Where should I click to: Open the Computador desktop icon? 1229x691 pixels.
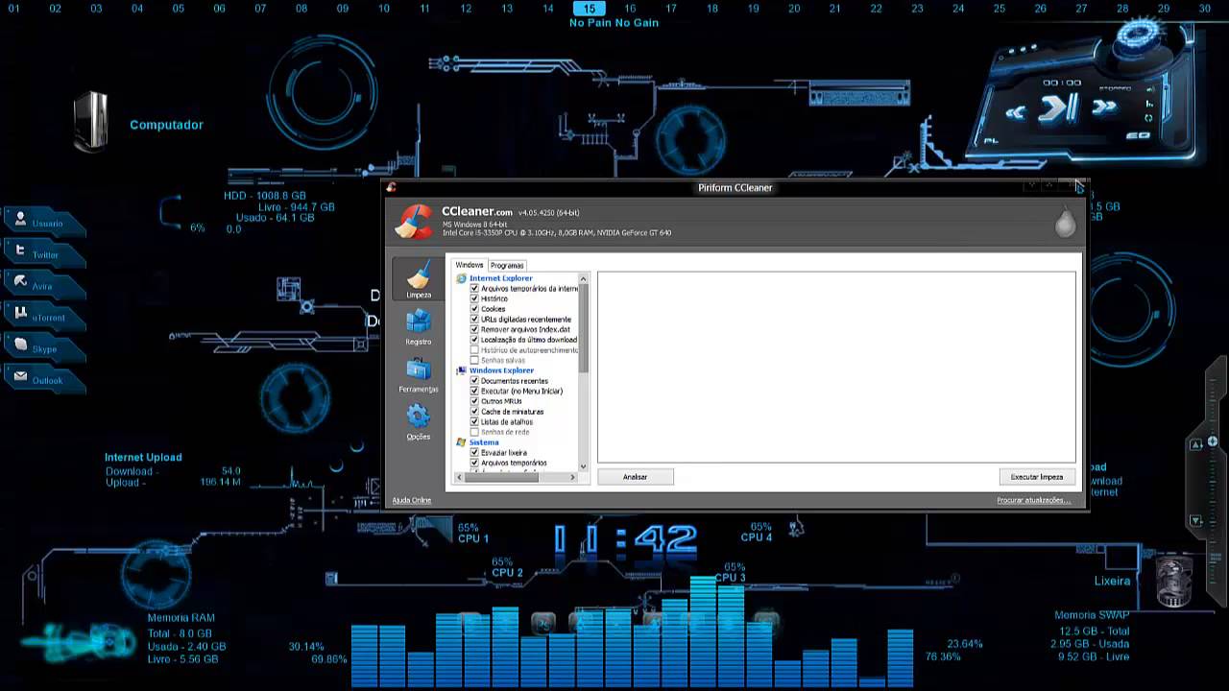(92, 122)
